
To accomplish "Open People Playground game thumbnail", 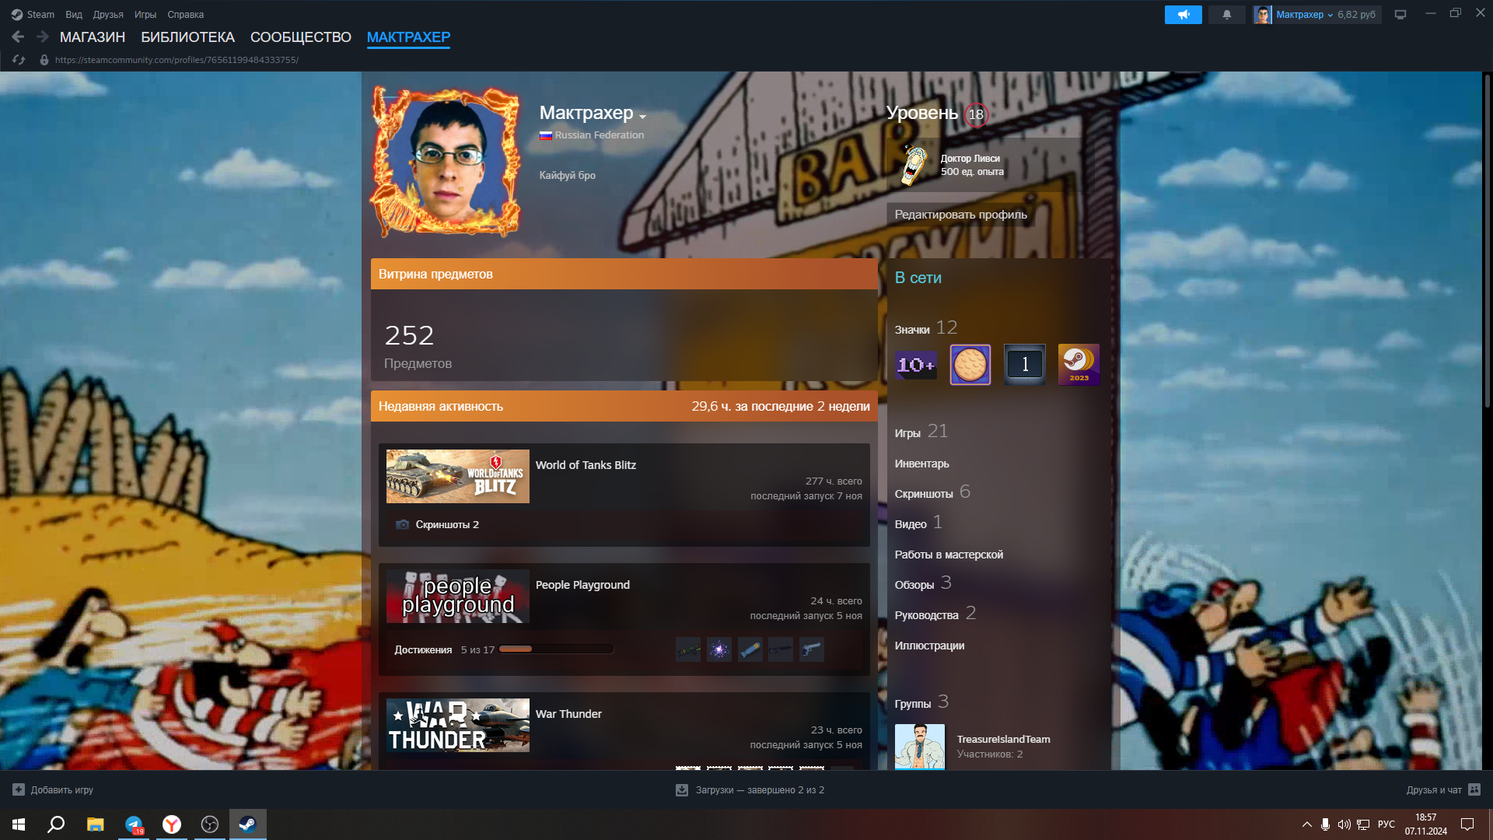I will pos(458,596).
